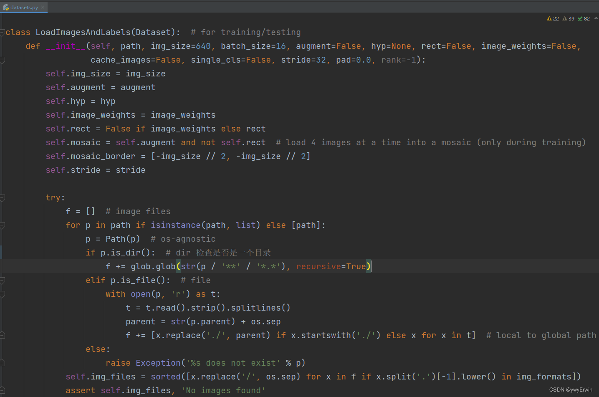The height and width of the screenshot is (397, 599).
Task: Place cursor on 'self.hyp = hyp' line
Action: (81, 101)
